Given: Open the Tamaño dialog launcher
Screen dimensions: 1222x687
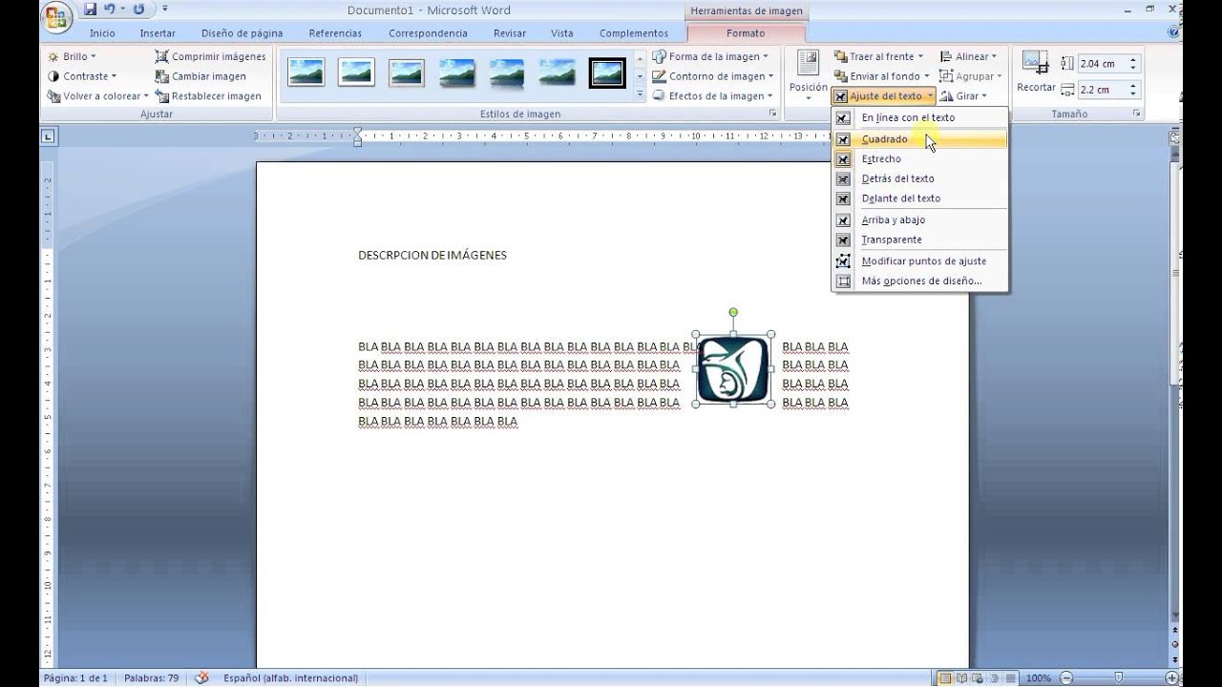Looking at the screenshot, I should (1137, 114).
